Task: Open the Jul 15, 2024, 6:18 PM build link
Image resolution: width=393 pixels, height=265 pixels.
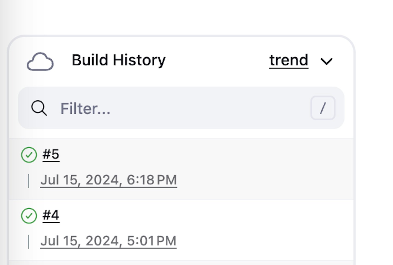Action: pyautogui.click(x=109, y=180)
